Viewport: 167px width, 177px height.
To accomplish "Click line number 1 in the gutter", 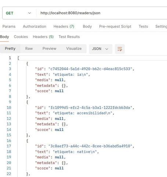I will click(x=10, y=58).
